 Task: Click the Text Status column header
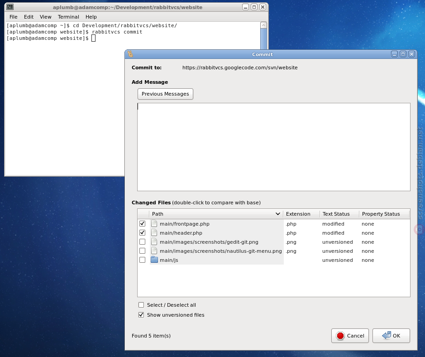(x=339, y=214)
